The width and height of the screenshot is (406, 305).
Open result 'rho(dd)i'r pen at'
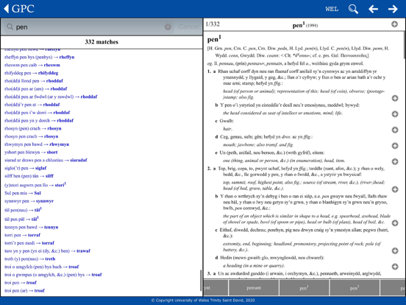tap(32, 105)
